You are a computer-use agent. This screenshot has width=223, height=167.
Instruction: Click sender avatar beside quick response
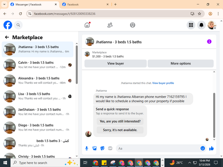tap(88, 134)
